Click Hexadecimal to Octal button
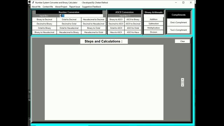The height and width of the screenshot is (126, 224). point(93,32)
